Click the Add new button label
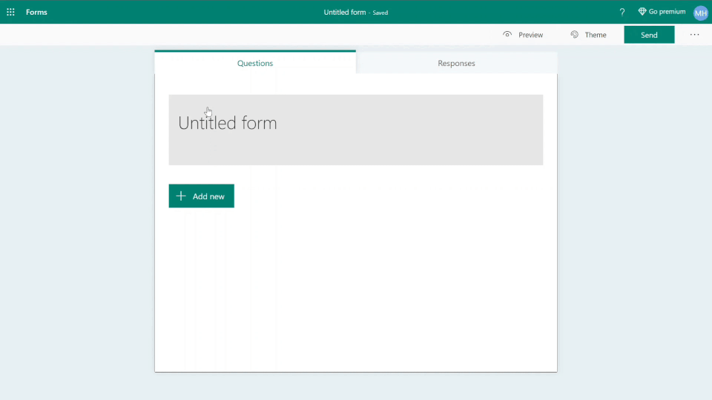The width and height of the screenshot is (712, 400). pyautogui.click(x=208, y=196)
